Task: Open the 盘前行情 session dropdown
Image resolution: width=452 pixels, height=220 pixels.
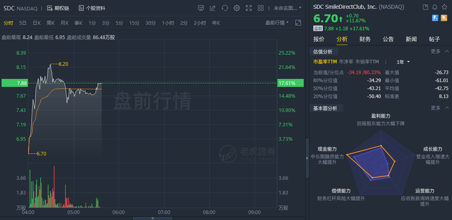Action: click(x=277, y=23)
